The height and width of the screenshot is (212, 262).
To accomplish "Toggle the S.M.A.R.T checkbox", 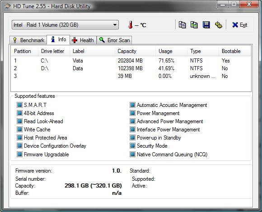I will point(19,105).
